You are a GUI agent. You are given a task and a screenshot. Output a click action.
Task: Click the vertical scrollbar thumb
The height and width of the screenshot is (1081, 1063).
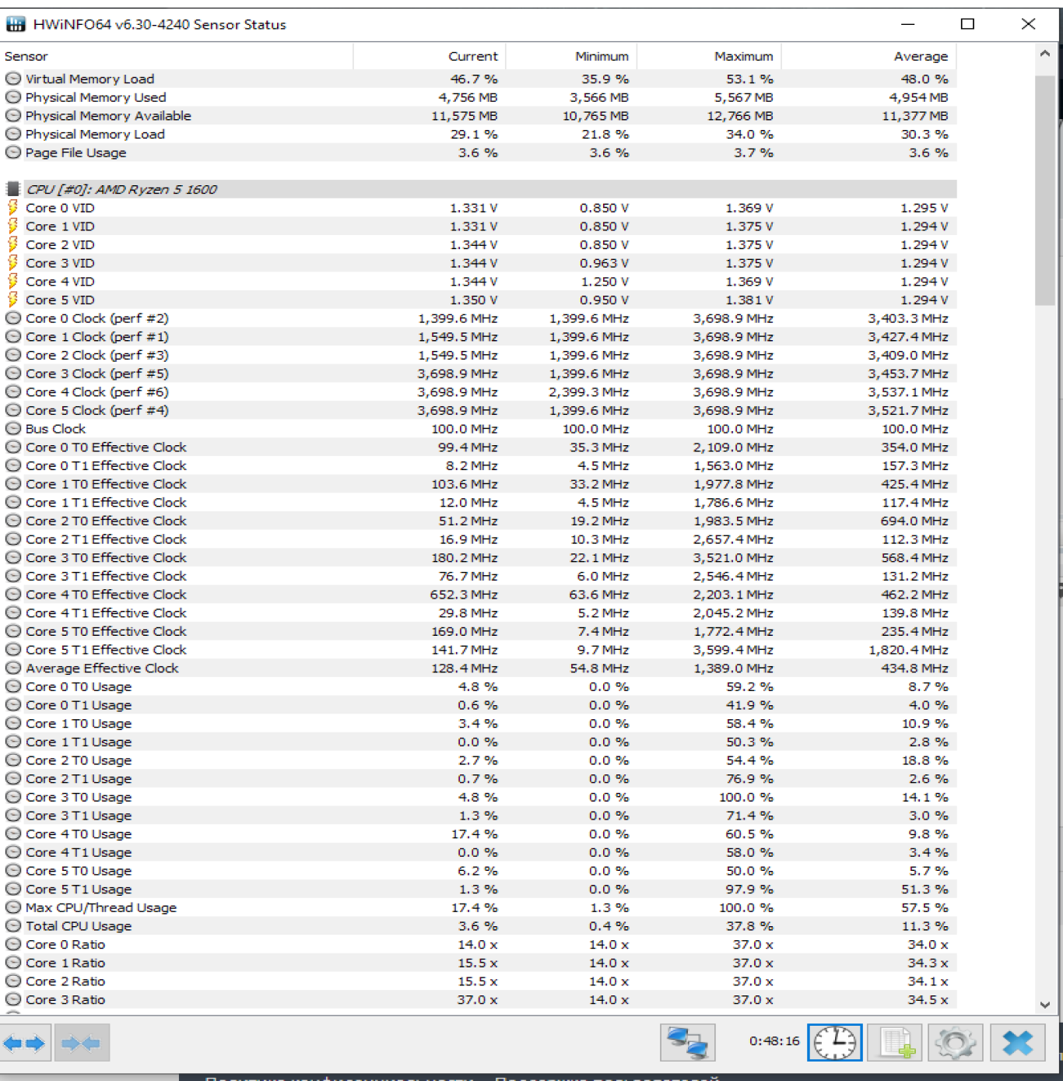coord(1044,190)
